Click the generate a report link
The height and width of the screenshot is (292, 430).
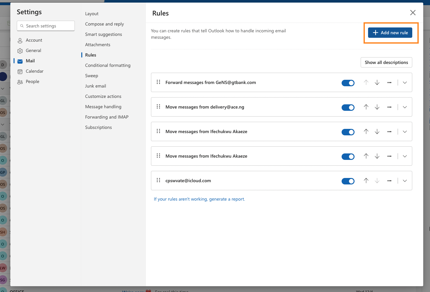click(227, 199)
